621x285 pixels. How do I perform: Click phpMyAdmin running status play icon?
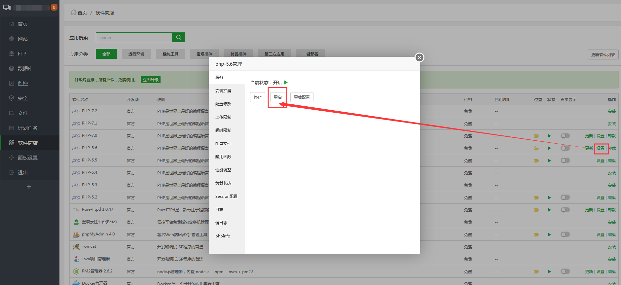549,234
